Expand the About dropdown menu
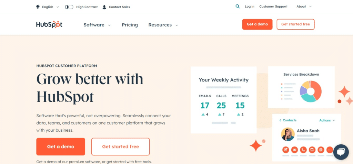 click(x=304, y=7)
